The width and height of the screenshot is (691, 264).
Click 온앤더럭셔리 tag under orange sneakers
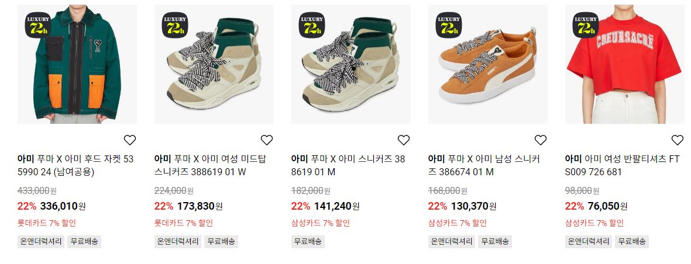pos(451,242)
